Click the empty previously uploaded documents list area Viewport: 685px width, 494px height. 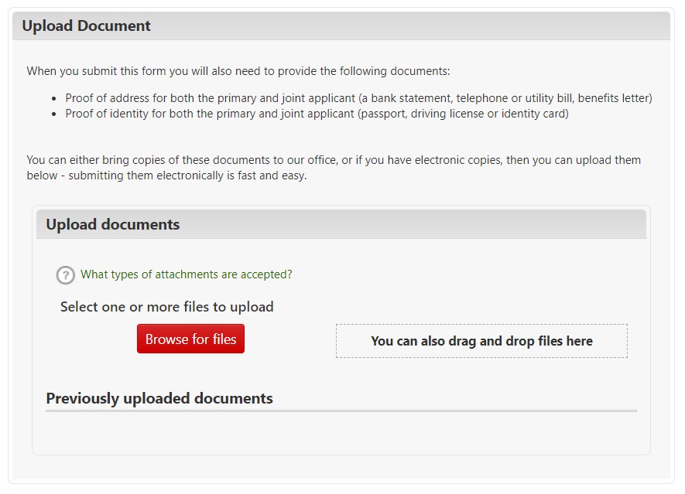pyautogui.click(x=341, y=431)
